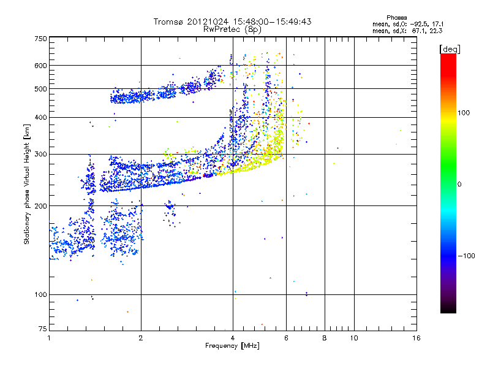Click y-axis tick label "750"

[41, 39]
